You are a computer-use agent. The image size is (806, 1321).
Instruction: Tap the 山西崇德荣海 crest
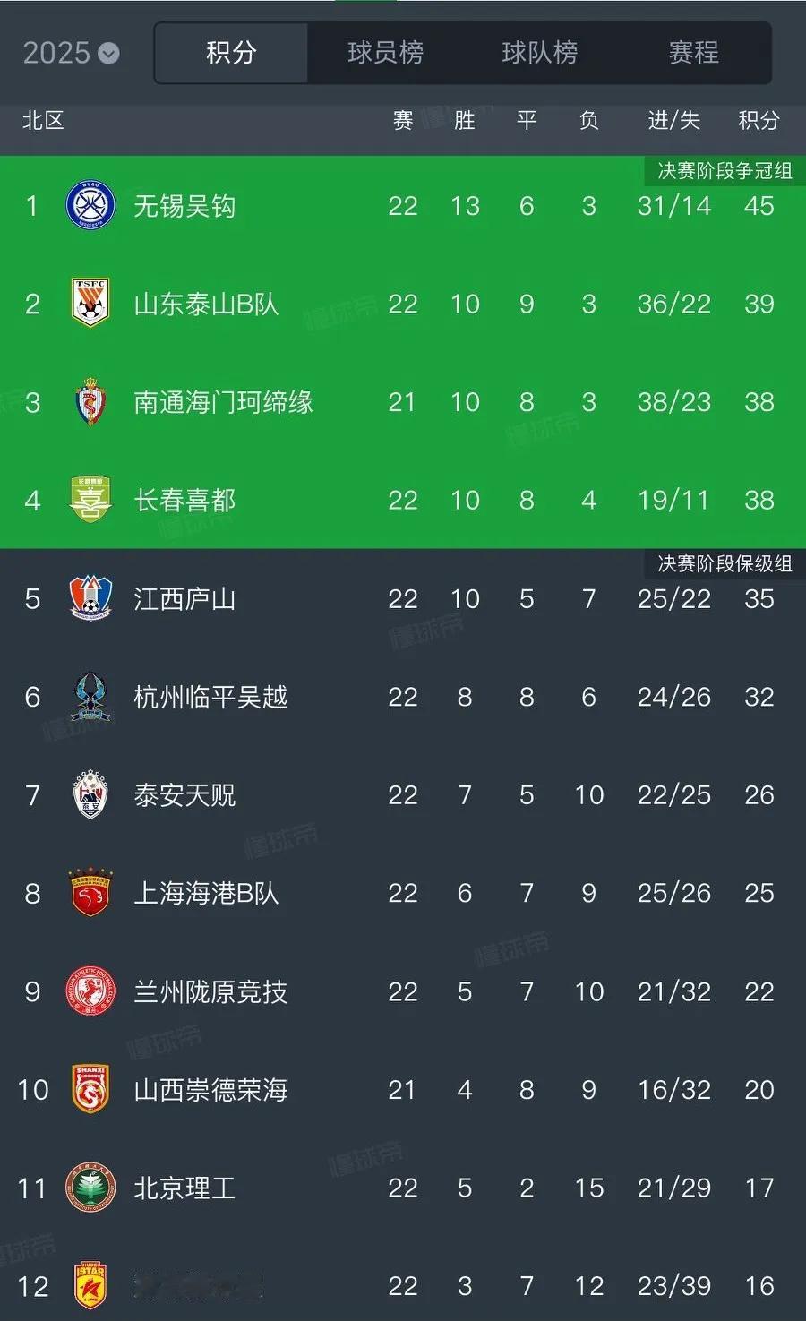pyautogui.click(x=90, y=1089)
